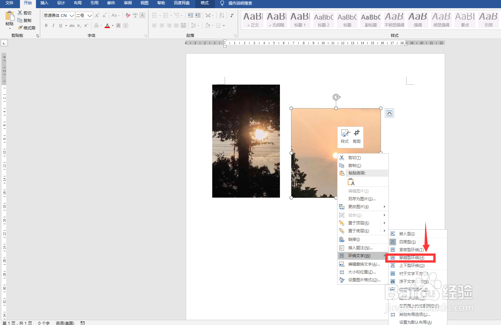Viewport: 501px width, 325px height.
Task: Expand 更改图片 submenu in context menu
Action: [363, 207]
